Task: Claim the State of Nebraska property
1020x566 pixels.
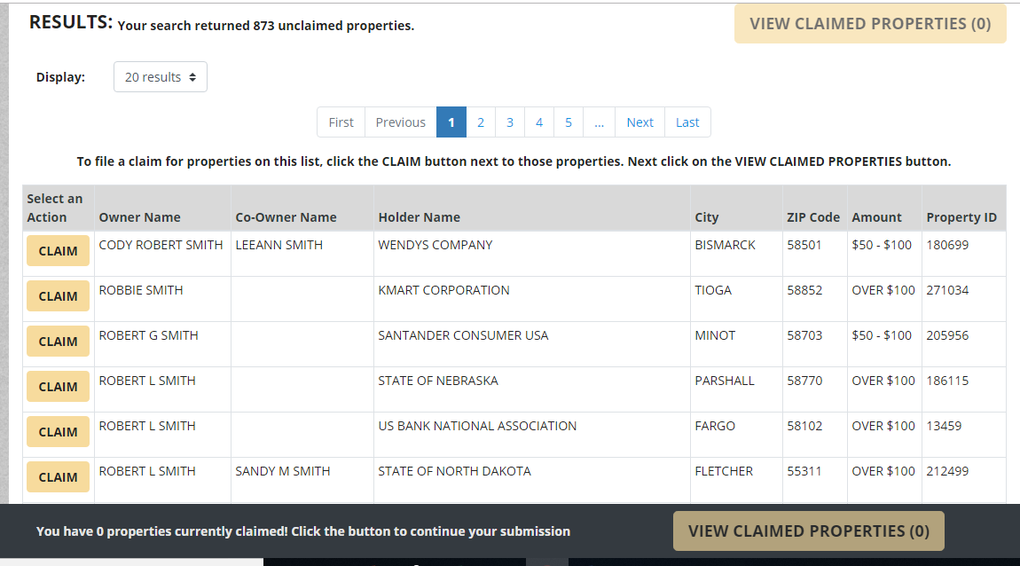Action: point(57,386)
